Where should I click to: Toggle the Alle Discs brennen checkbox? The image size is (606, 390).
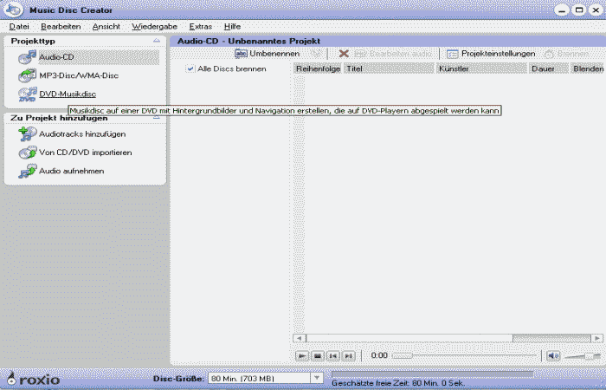tap(190, 68)
